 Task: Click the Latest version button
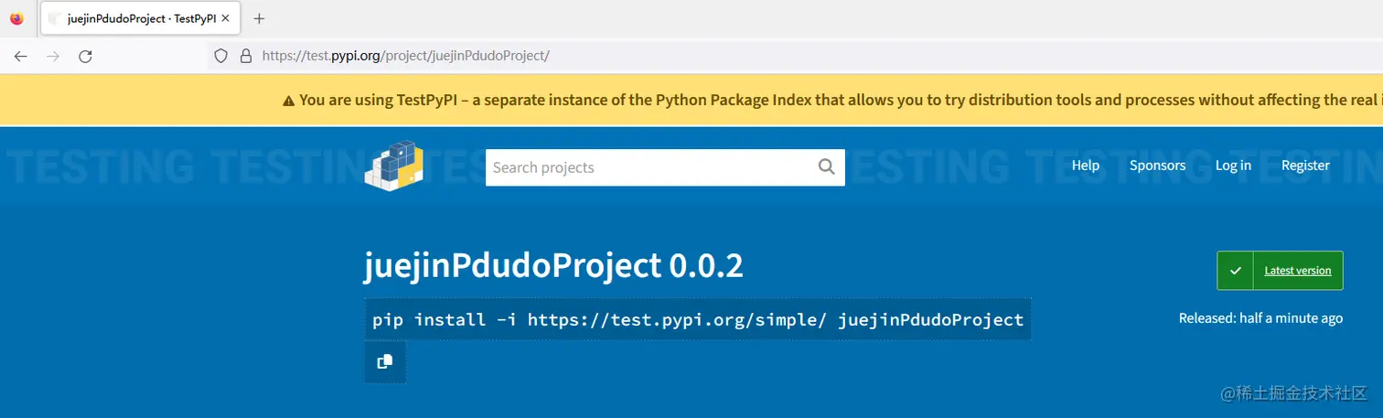[x=1297, y=271]
